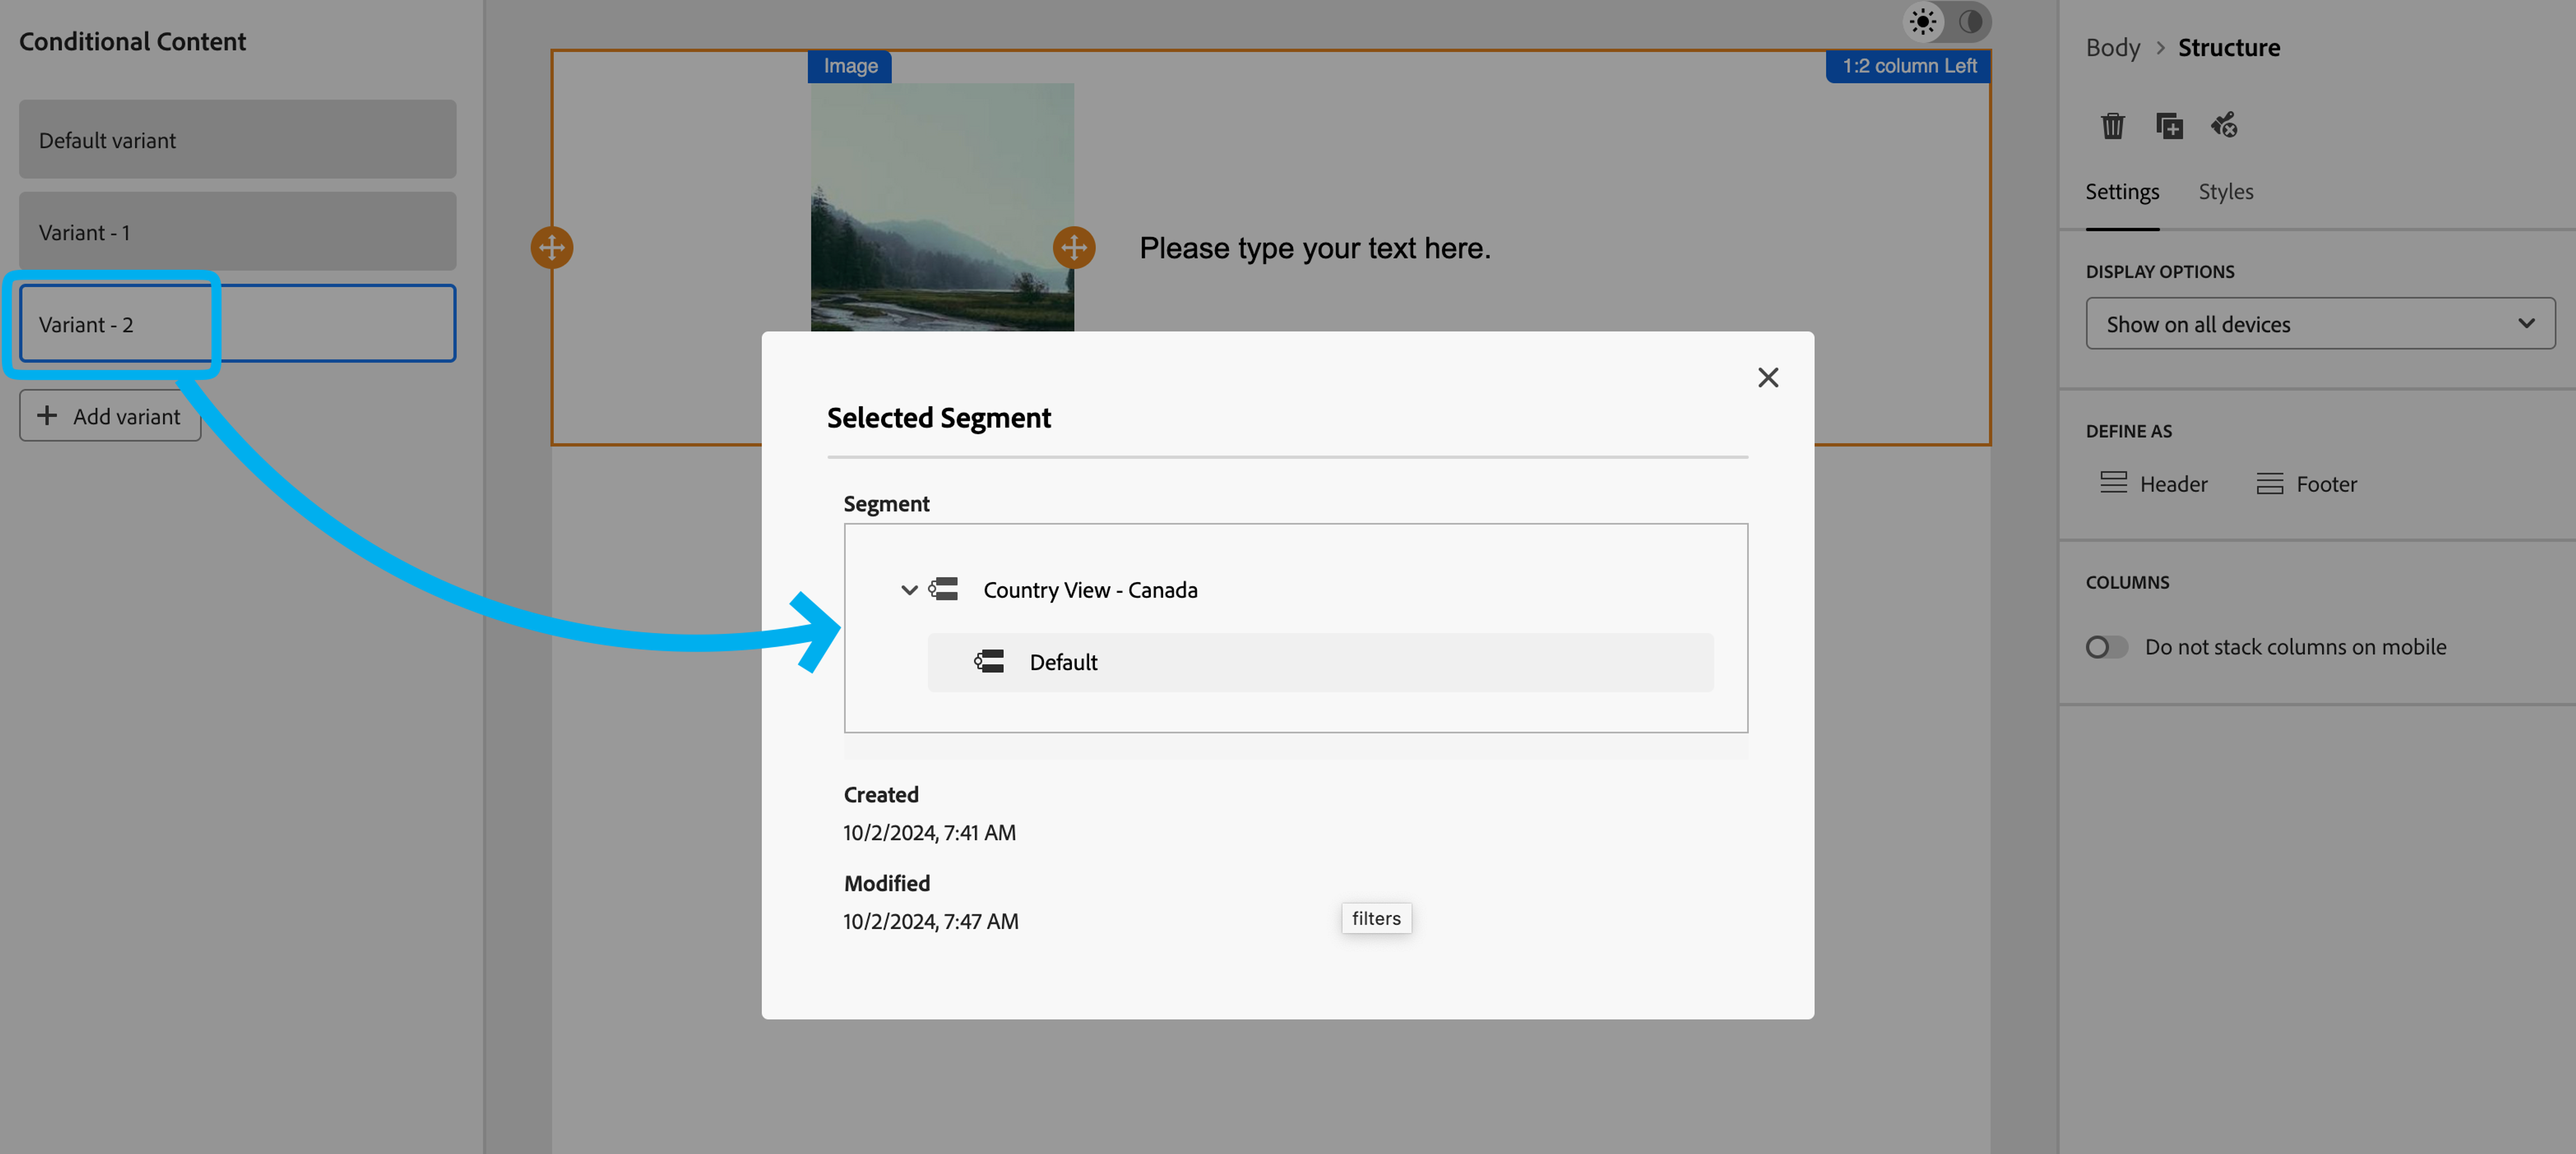Select Country View - Canada label
The height and width of the screenshot is (1154, 2576).
(x=1090, y=591)
